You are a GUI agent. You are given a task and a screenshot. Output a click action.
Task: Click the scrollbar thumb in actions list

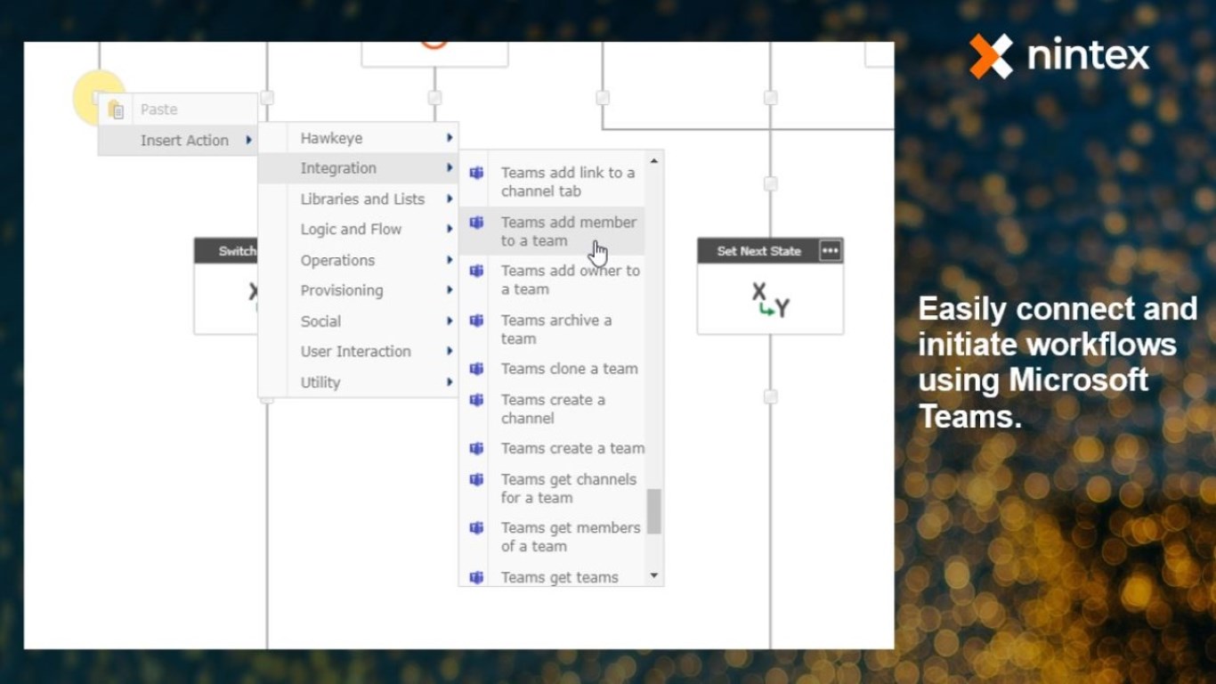click(x=654, y=511)
